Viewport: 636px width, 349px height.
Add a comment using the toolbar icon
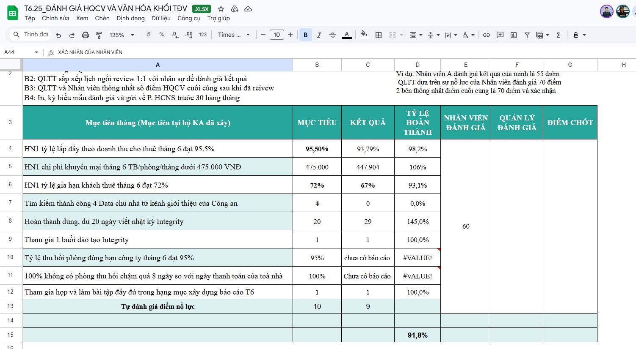[x=500, y=35]
